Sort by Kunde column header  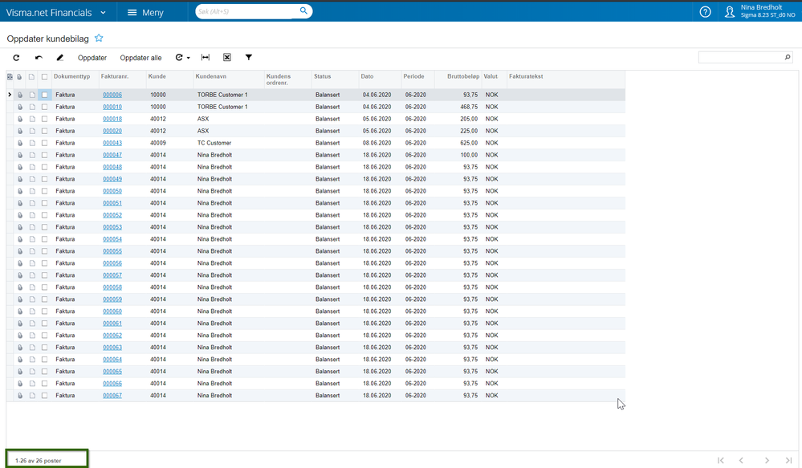(x=157, y=76)
